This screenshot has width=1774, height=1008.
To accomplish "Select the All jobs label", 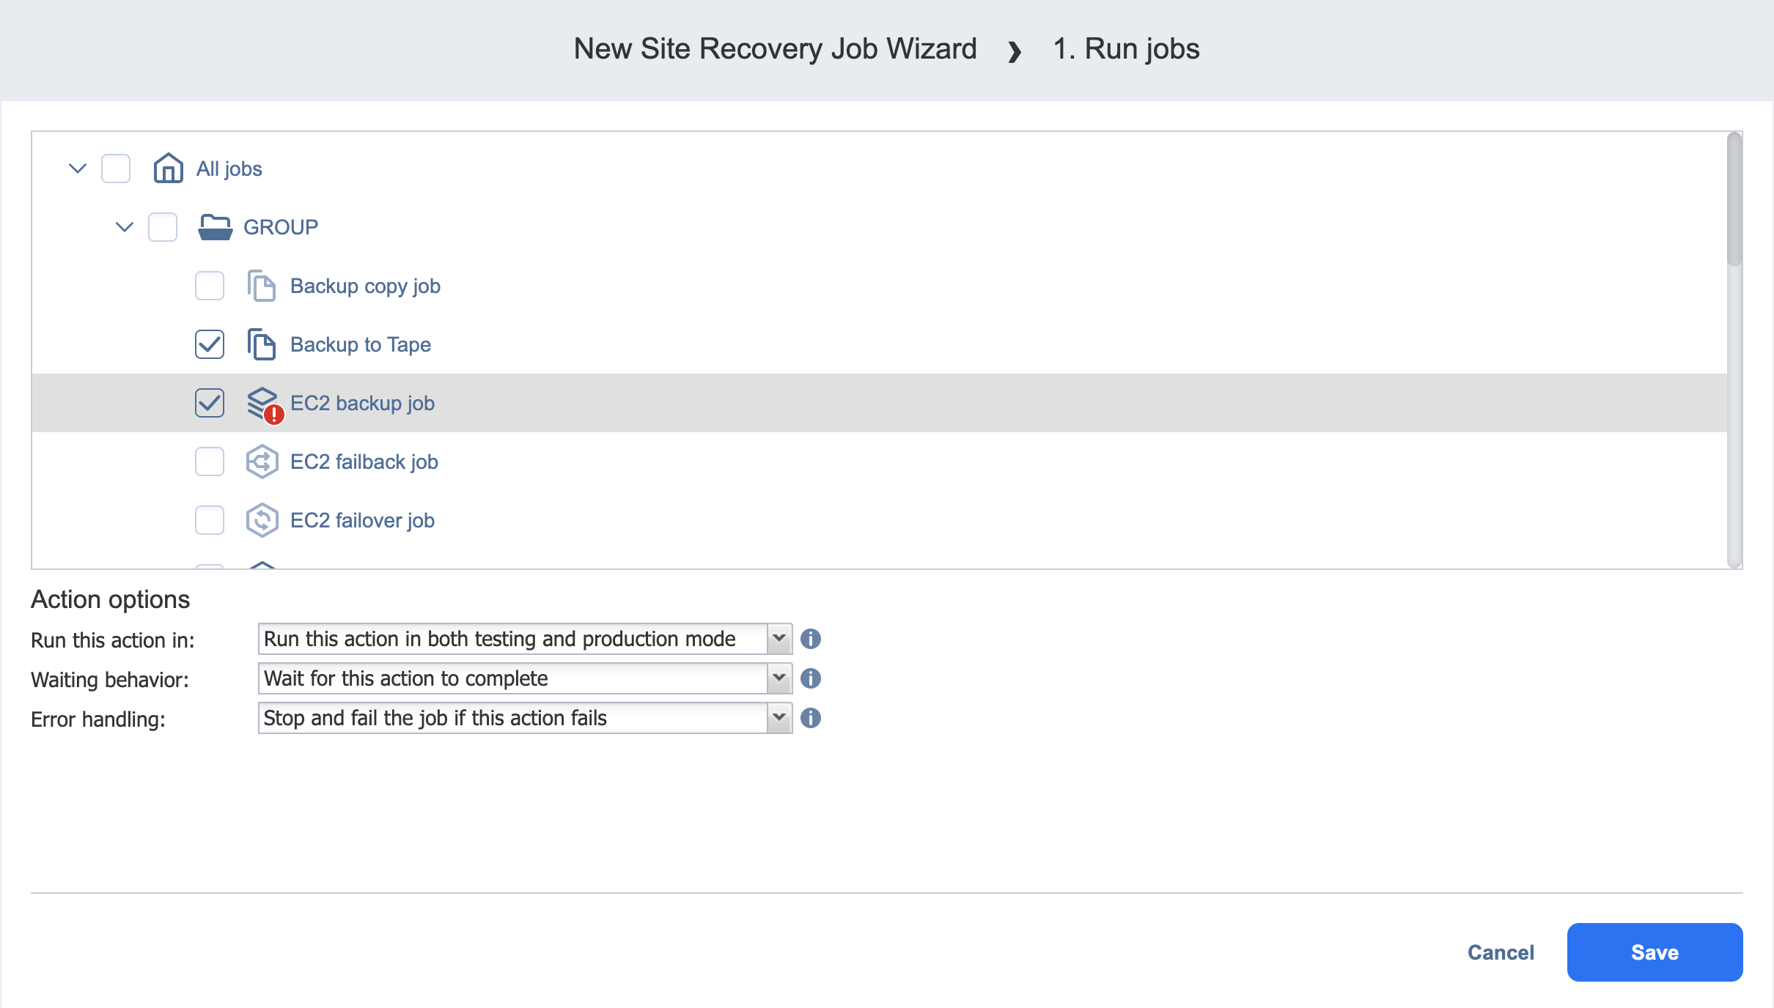I will tap(229, 168).
